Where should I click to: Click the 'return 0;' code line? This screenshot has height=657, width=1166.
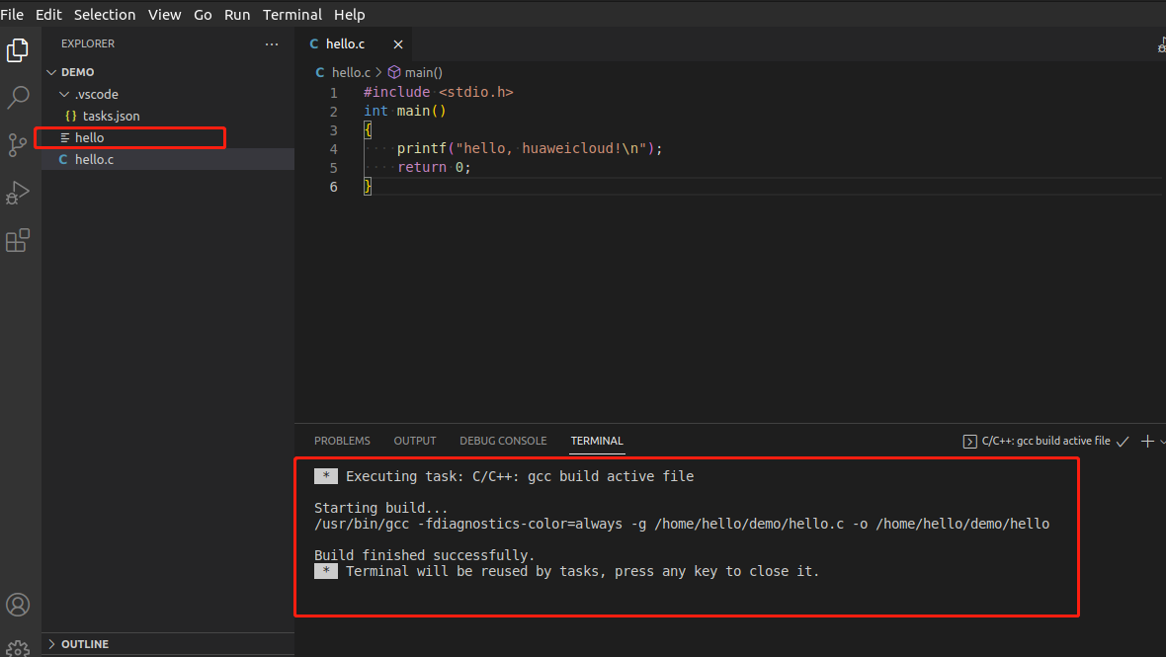click(x=434, y=167)
